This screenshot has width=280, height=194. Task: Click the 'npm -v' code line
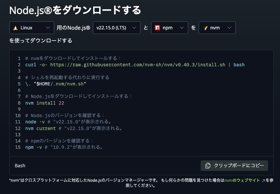tap(64, 147)
